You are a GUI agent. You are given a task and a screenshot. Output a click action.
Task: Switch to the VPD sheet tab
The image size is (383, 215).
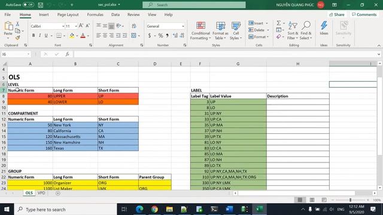point(41,193)
